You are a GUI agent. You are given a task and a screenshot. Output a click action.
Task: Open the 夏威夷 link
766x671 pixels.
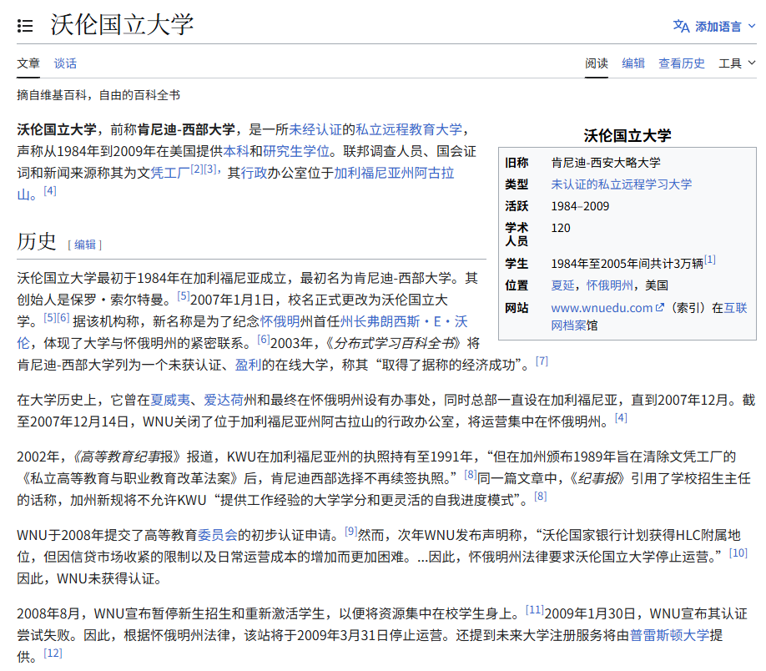[x=170, y=401]
